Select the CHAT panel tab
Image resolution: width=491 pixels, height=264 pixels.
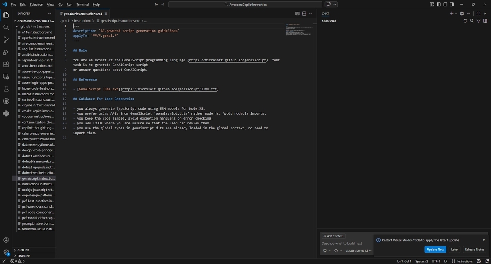tap(325, 14)
